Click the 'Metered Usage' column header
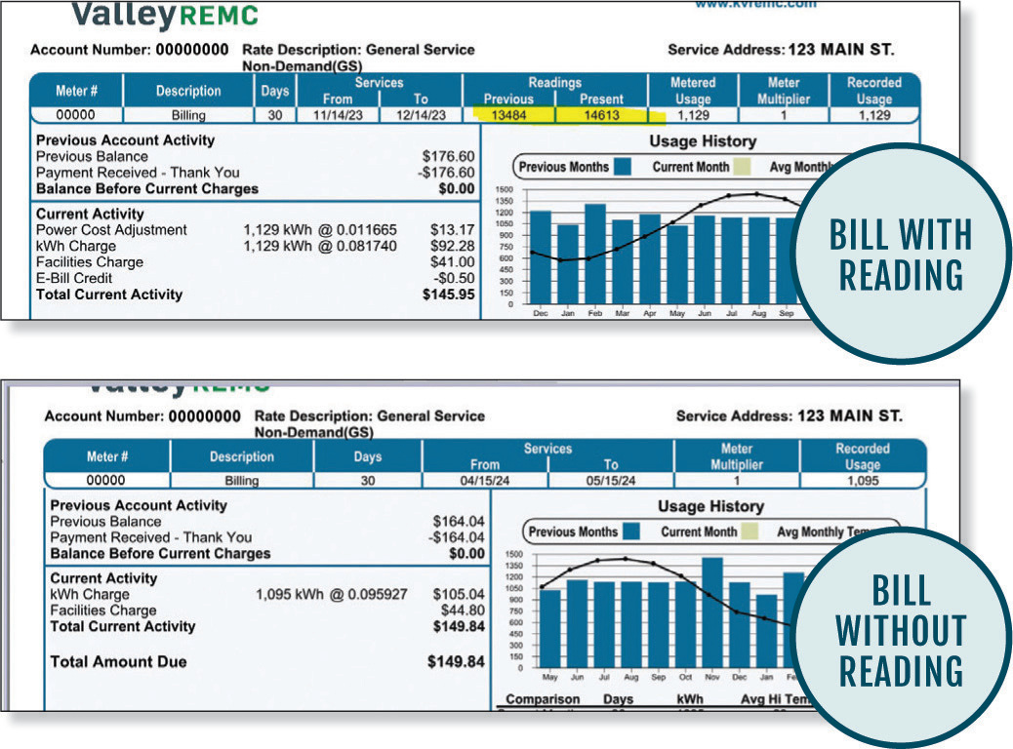The image size is (1013, 749). coord(693,91)
